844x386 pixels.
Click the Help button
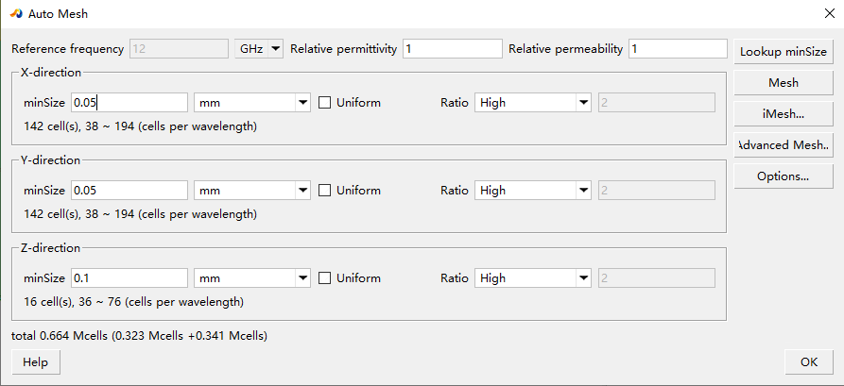coord(35,362)
